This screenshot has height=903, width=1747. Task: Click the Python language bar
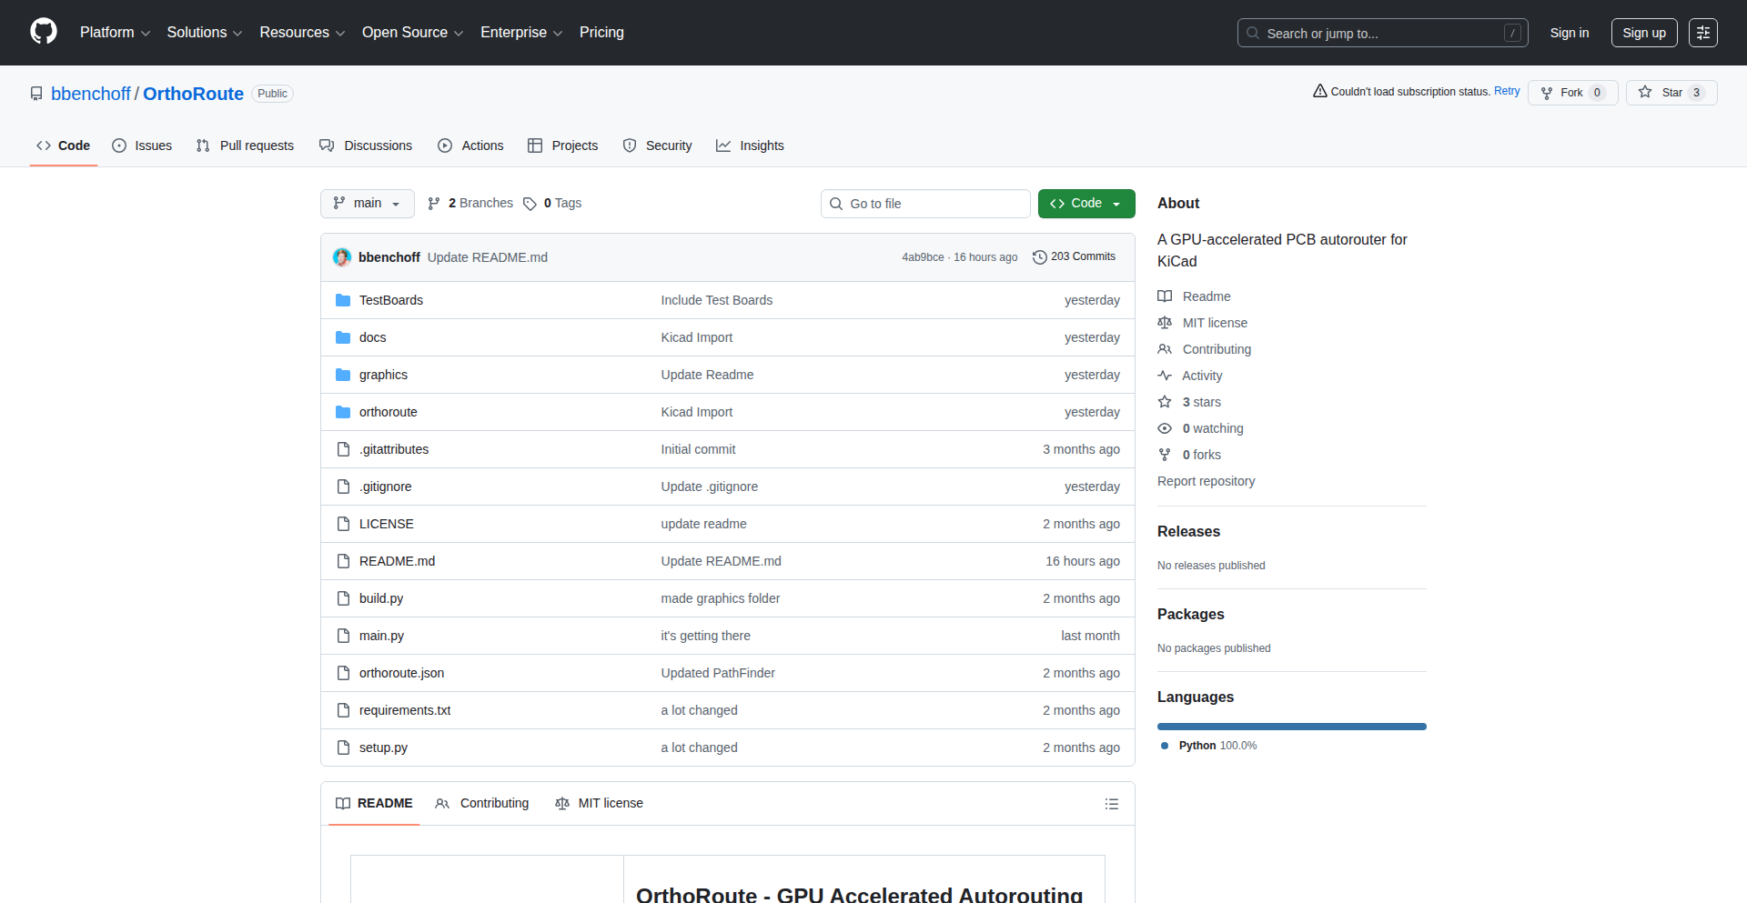(x=1291, y=727)
